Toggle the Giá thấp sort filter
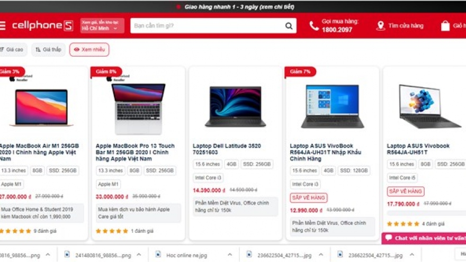Image resolution: width=466 pixels, height=262 pixels. click(x=48, y=50)
